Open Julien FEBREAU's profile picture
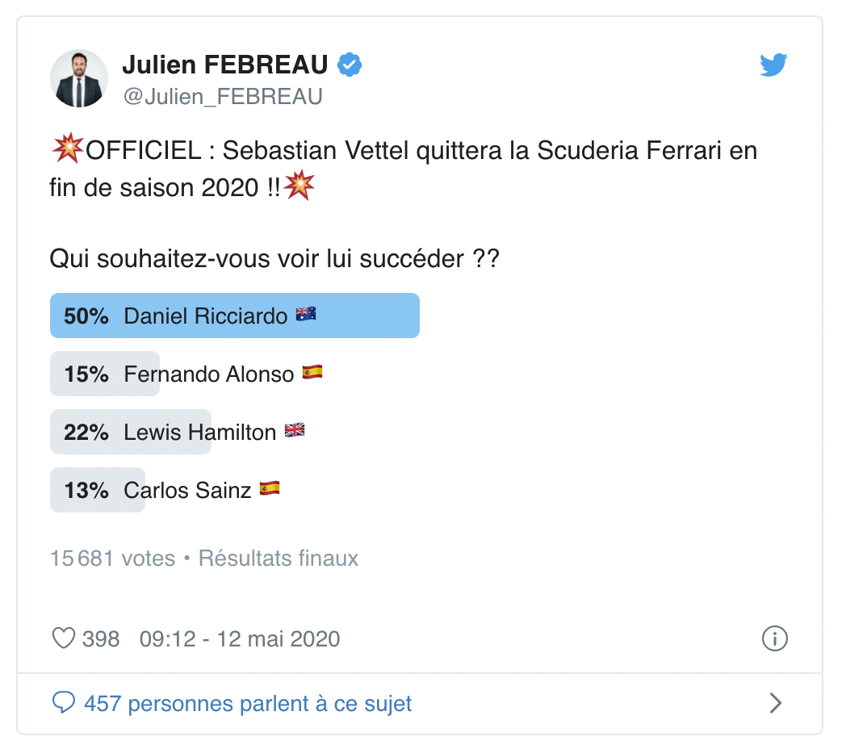 point(79,78)
